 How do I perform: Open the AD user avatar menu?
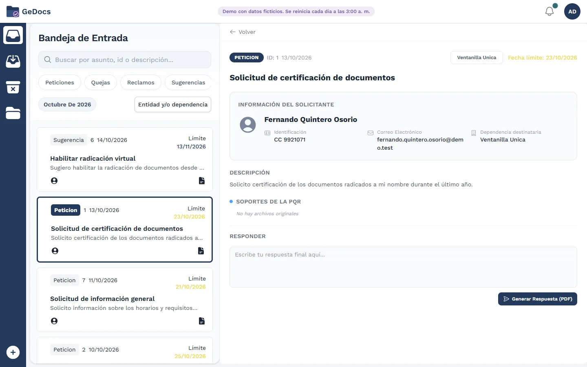tap(572, 11)
